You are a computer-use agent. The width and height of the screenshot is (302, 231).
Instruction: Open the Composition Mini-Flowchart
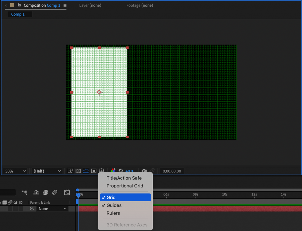[24, 193]
